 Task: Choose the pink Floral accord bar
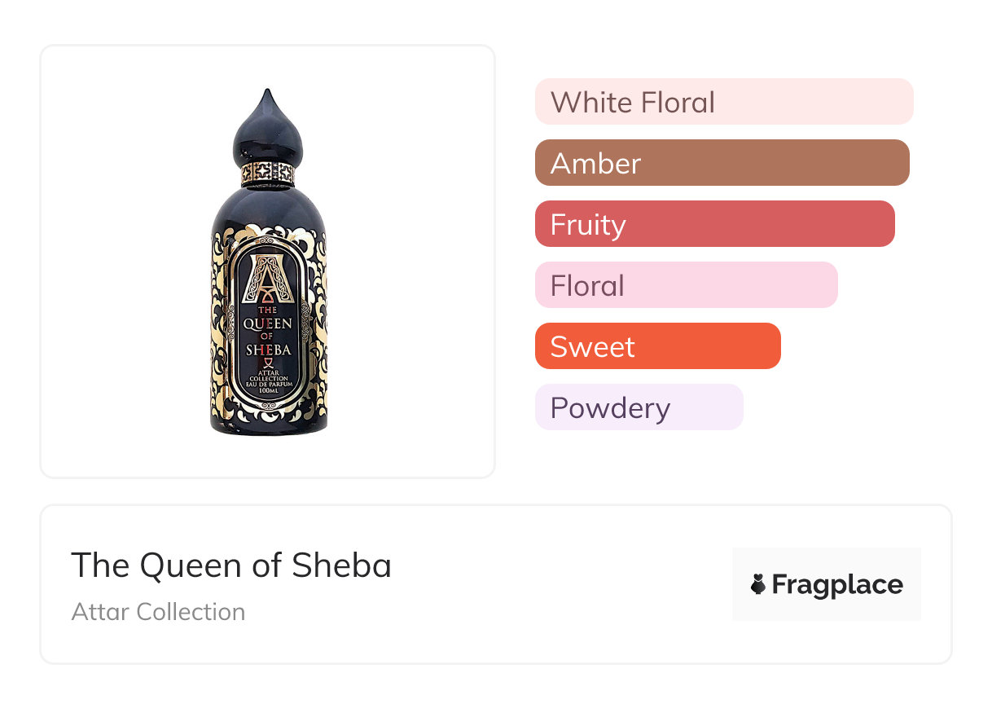tap(686, 285)
